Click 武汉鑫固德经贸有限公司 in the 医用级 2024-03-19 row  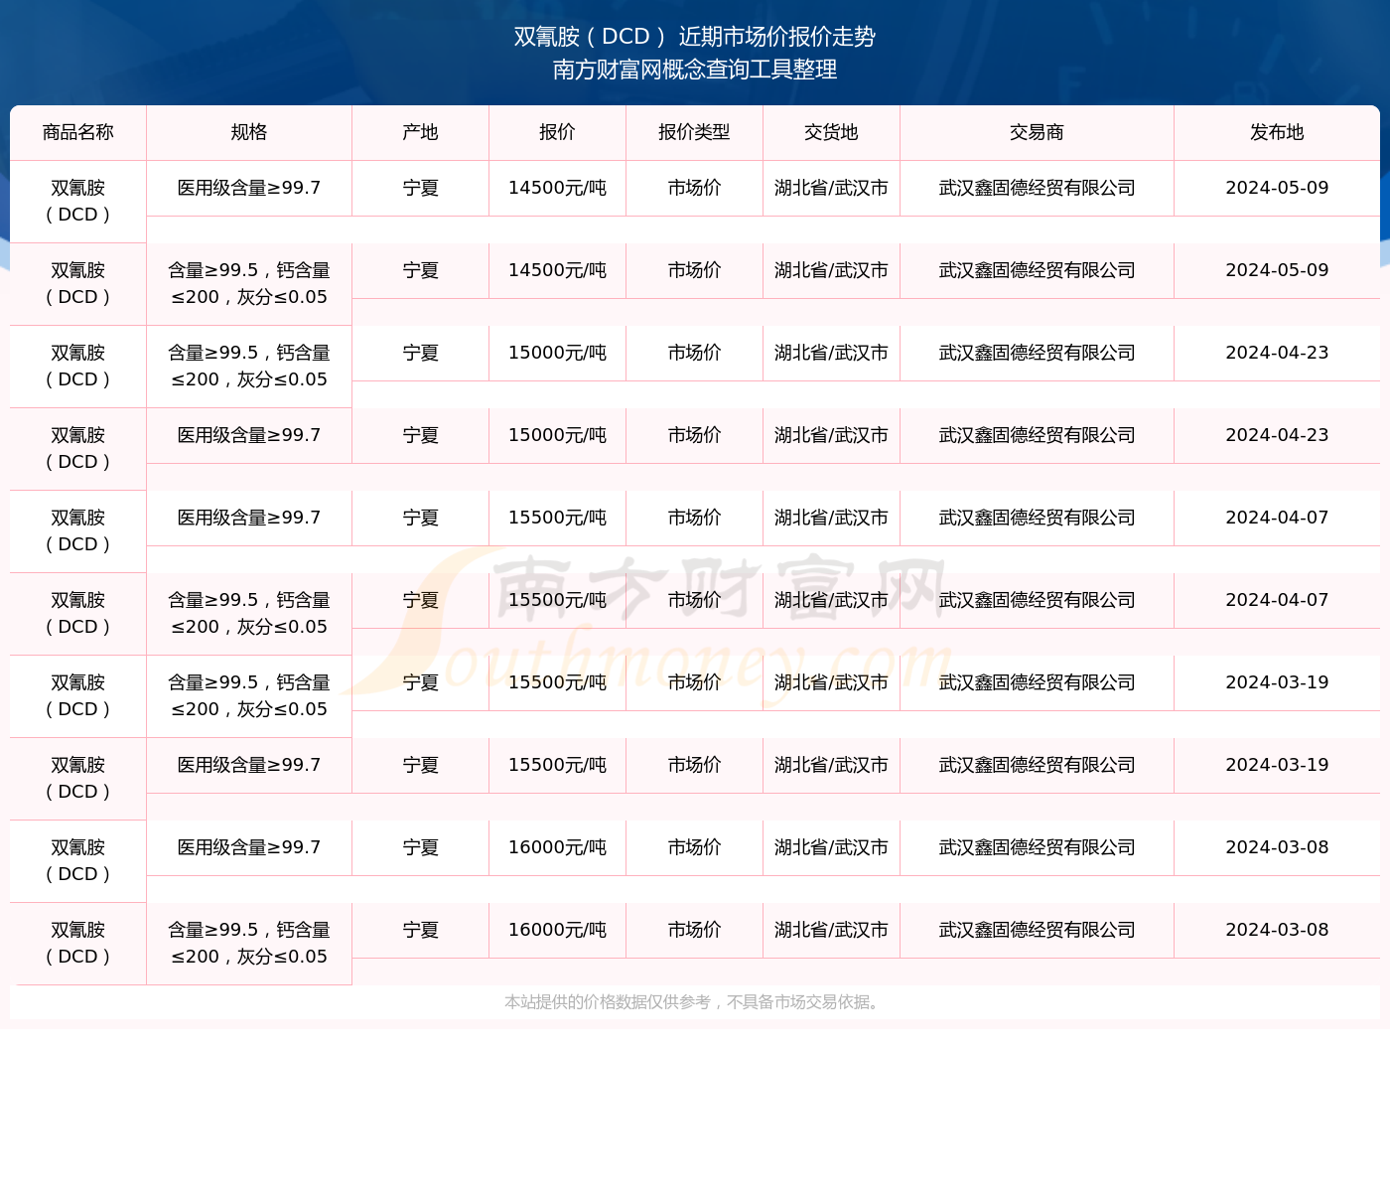(1037, 765)
